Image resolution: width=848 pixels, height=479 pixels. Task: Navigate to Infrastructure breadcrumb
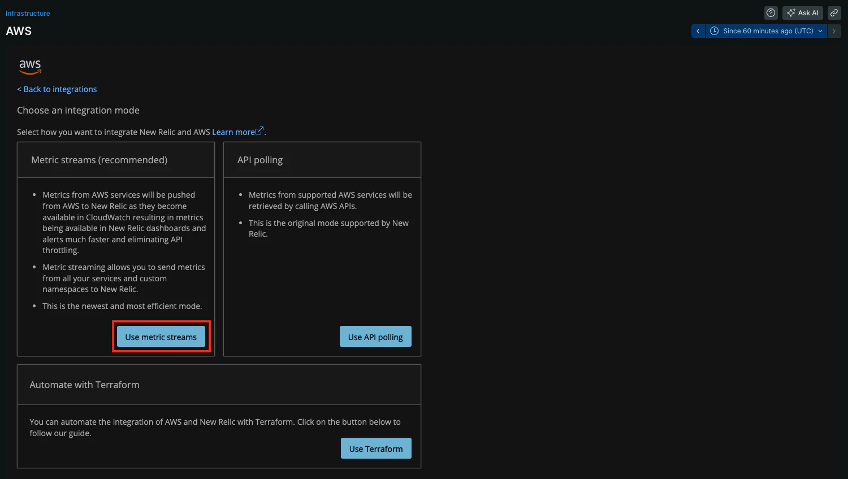pyautogui.click(x=28, y=14)
